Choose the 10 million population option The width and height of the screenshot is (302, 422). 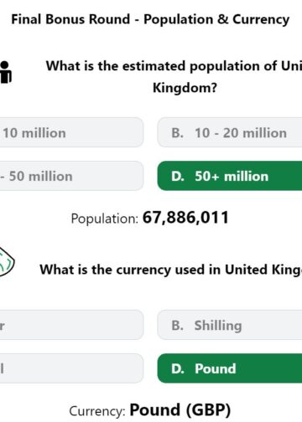[x=71, y=132]
